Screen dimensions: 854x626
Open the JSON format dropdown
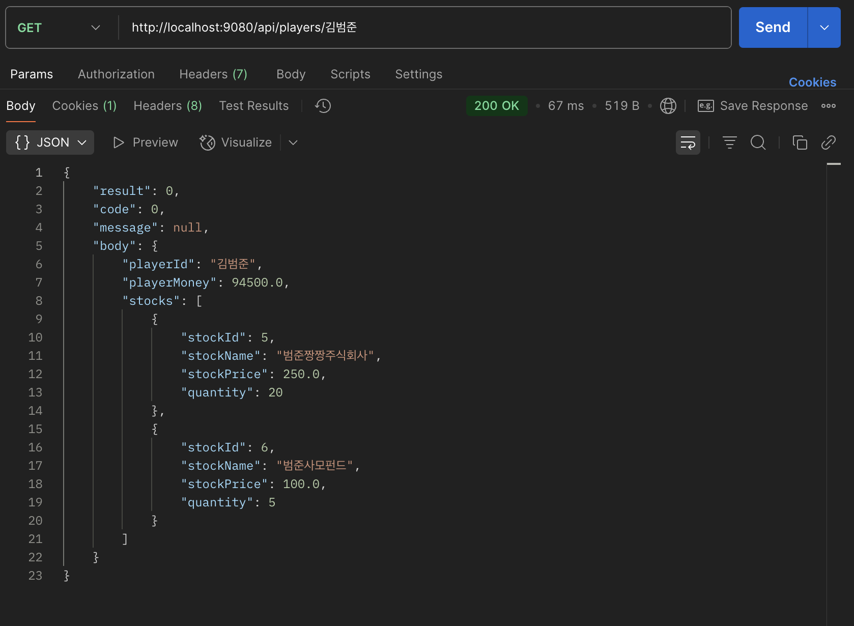(x=50, y=143)
